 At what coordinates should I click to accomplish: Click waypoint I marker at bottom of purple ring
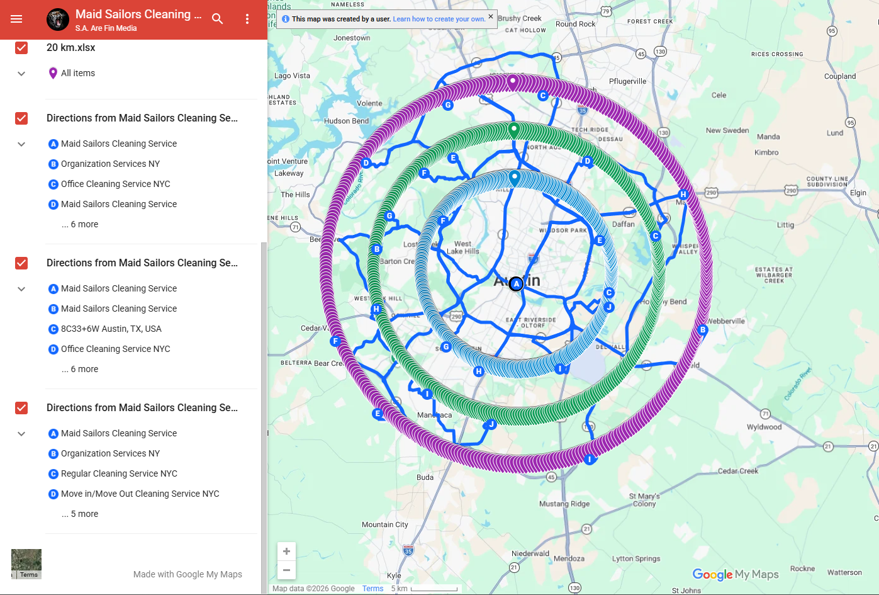click(590, 460)
